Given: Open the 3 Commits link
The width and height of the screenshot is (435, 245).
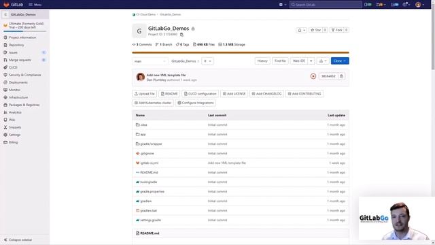Looking at the screenshot, I should (x=142, y=44).
